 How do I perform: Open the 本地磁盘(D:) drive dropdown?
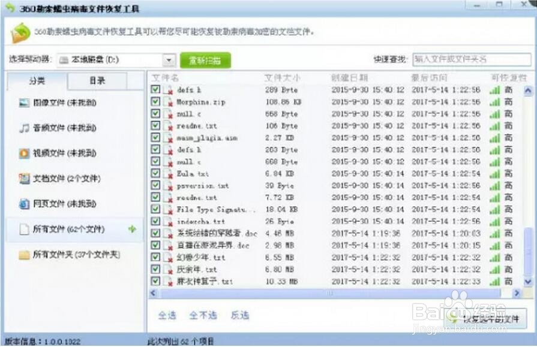(169, 60)
